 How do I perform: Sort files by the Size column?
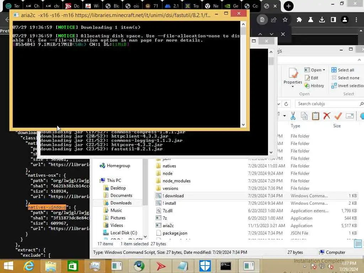pyautogui.click(x=337, y=126)
